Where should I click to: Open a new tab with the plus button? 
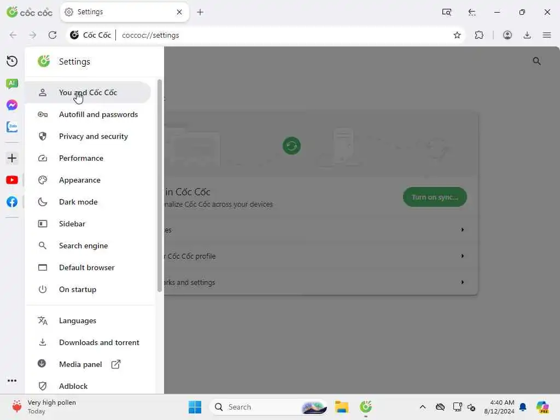pyautogui.click(x=200, y=12)
